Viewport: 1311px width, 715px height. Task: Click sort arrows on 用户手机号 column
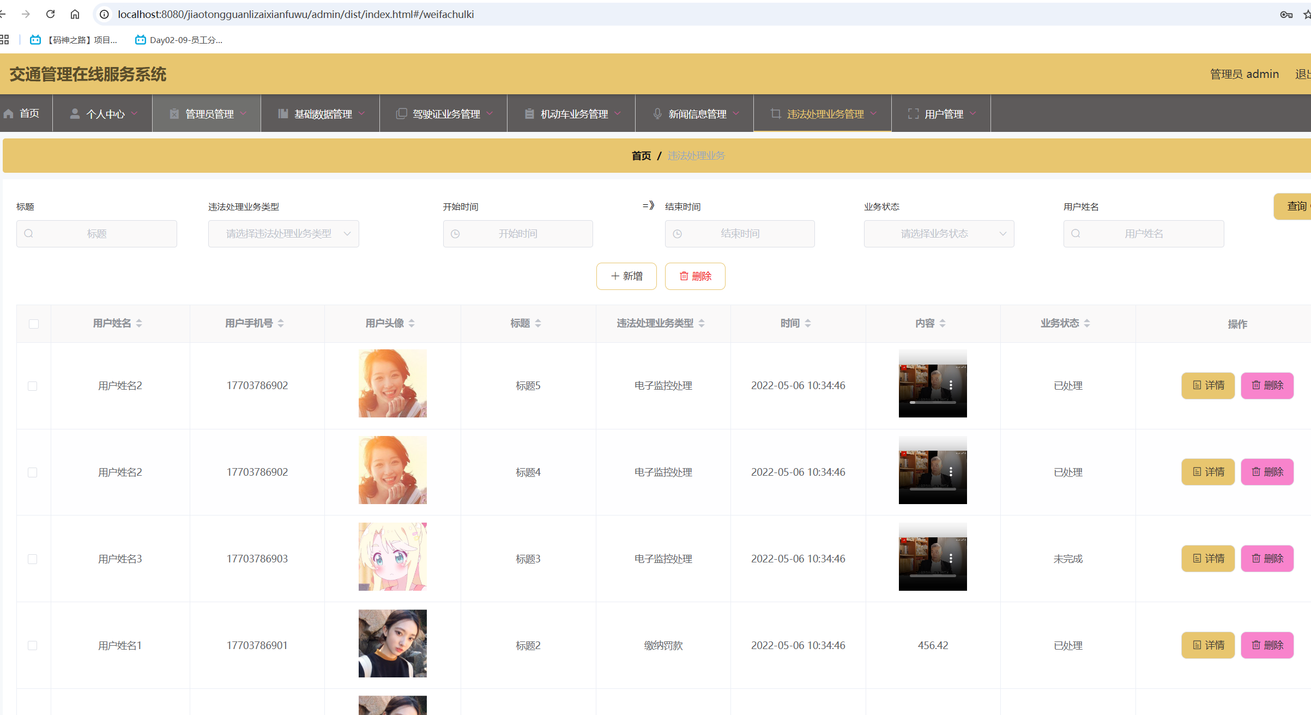click(281, 323)
